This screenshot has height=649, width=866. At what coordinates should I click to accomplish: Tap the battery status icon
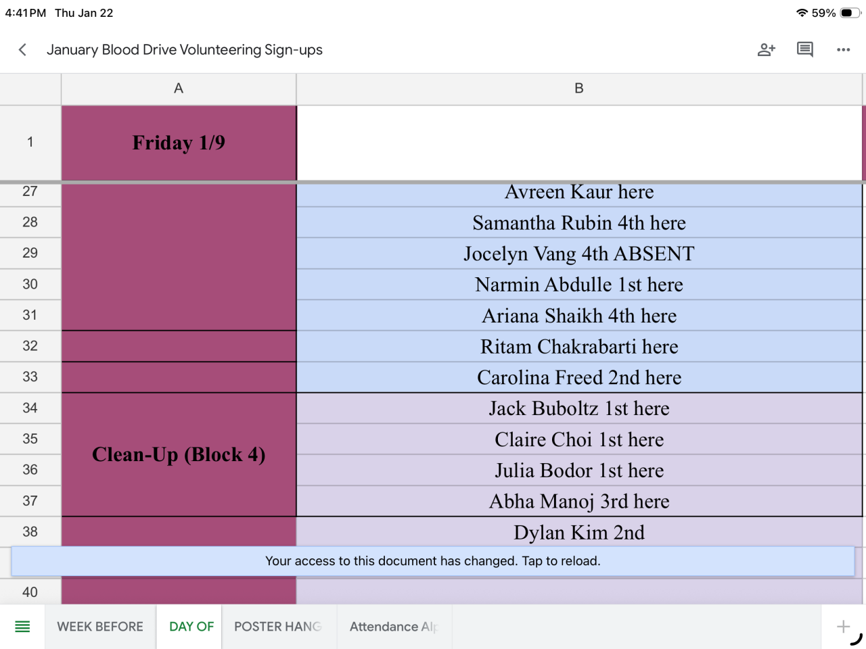(849, 13)
